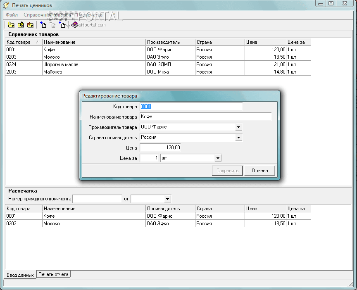Select the Ввод данных tab
This screenshot has width=357, height=290.
click(x=20, y=275)
